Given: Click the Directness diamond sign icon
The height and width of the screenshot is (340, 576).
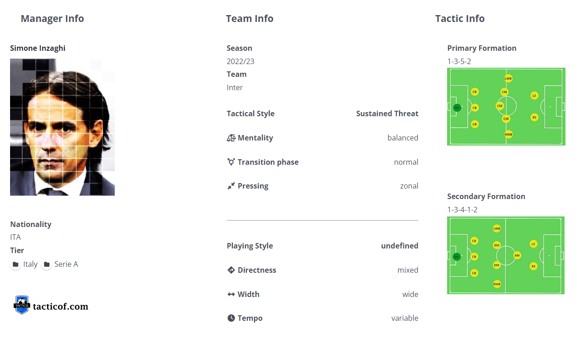Looking at the screenshot, I should click(231, 270).
